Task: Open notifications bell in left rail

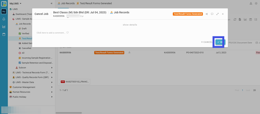Action: (x=4, y=19)
